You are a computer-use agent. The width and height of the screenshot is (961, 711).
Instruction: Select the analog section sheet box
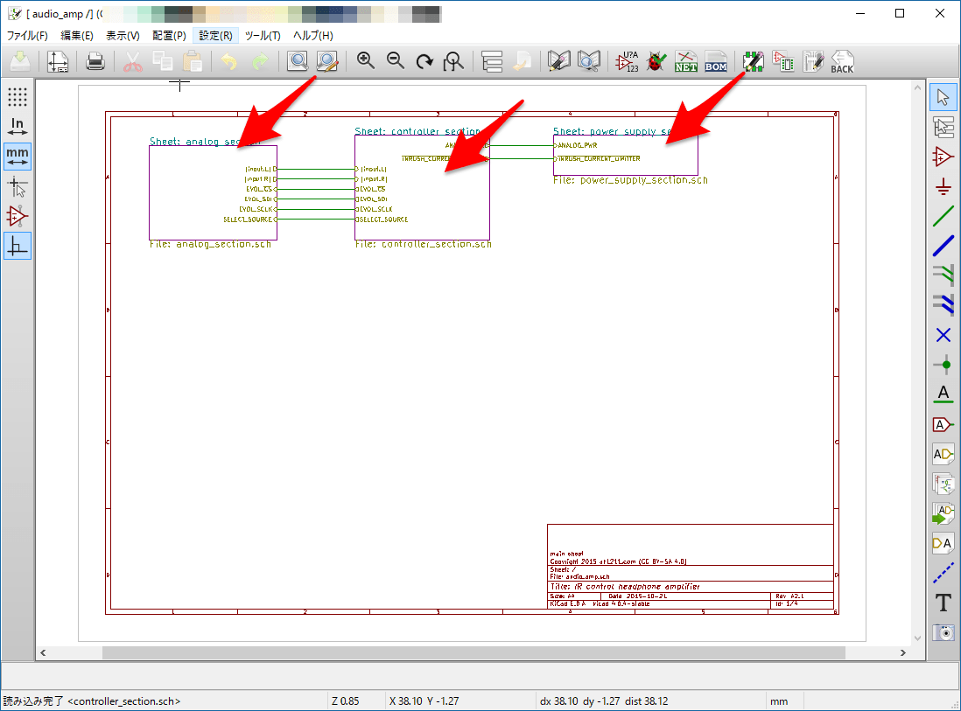214,192
